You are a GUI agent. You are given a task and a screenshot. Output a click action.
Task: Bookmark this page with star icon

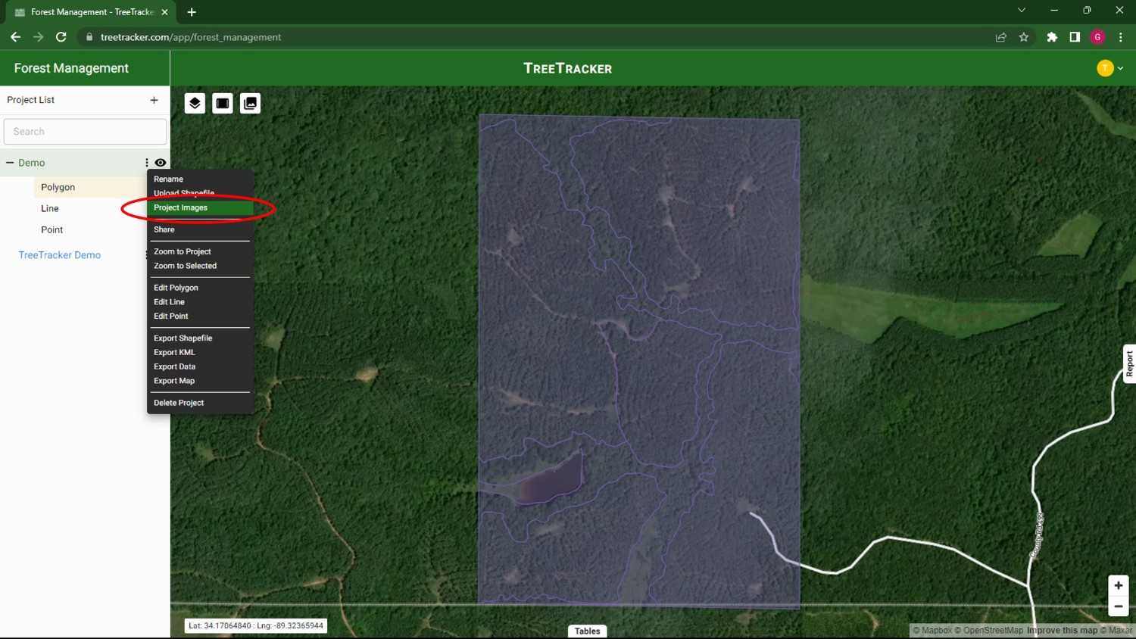1024,37
